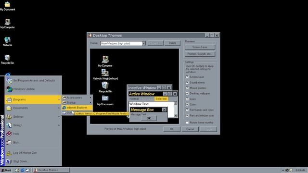Click Cancel in Desktop Themes dialog

pos(190,129)
